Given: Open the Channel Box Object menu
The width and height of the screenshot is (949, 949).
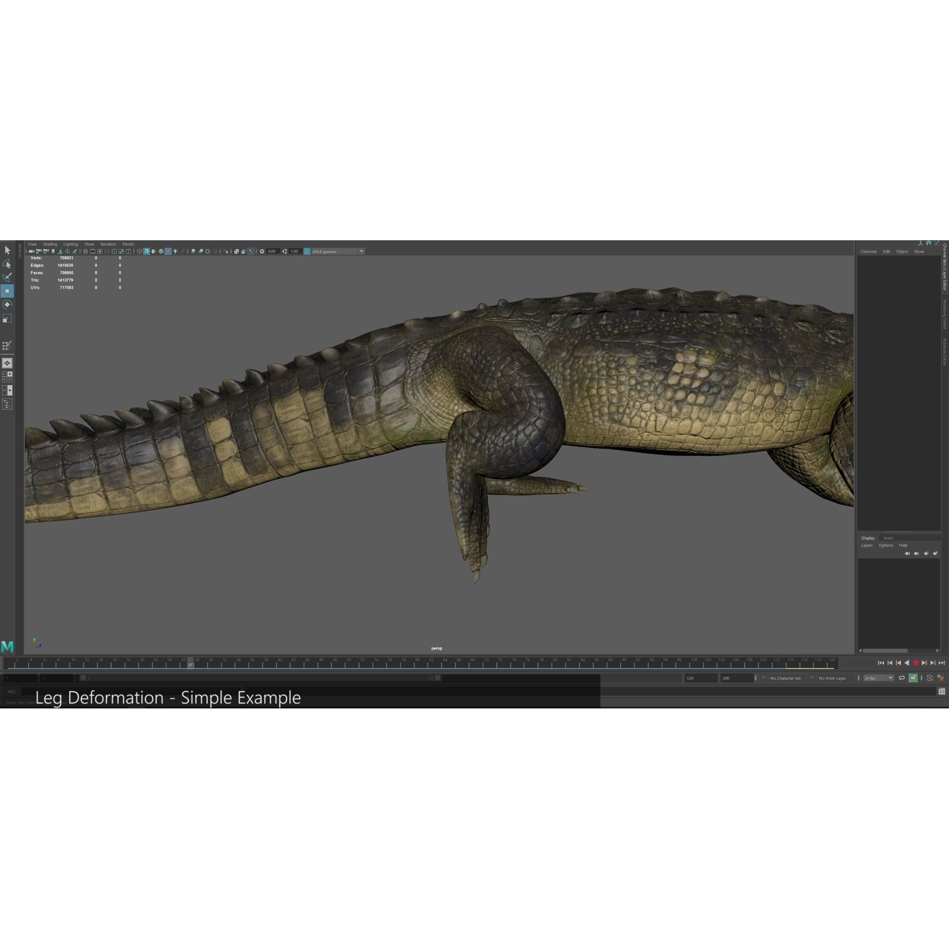Looking at the screenshot, I should (x=902, y=252).
